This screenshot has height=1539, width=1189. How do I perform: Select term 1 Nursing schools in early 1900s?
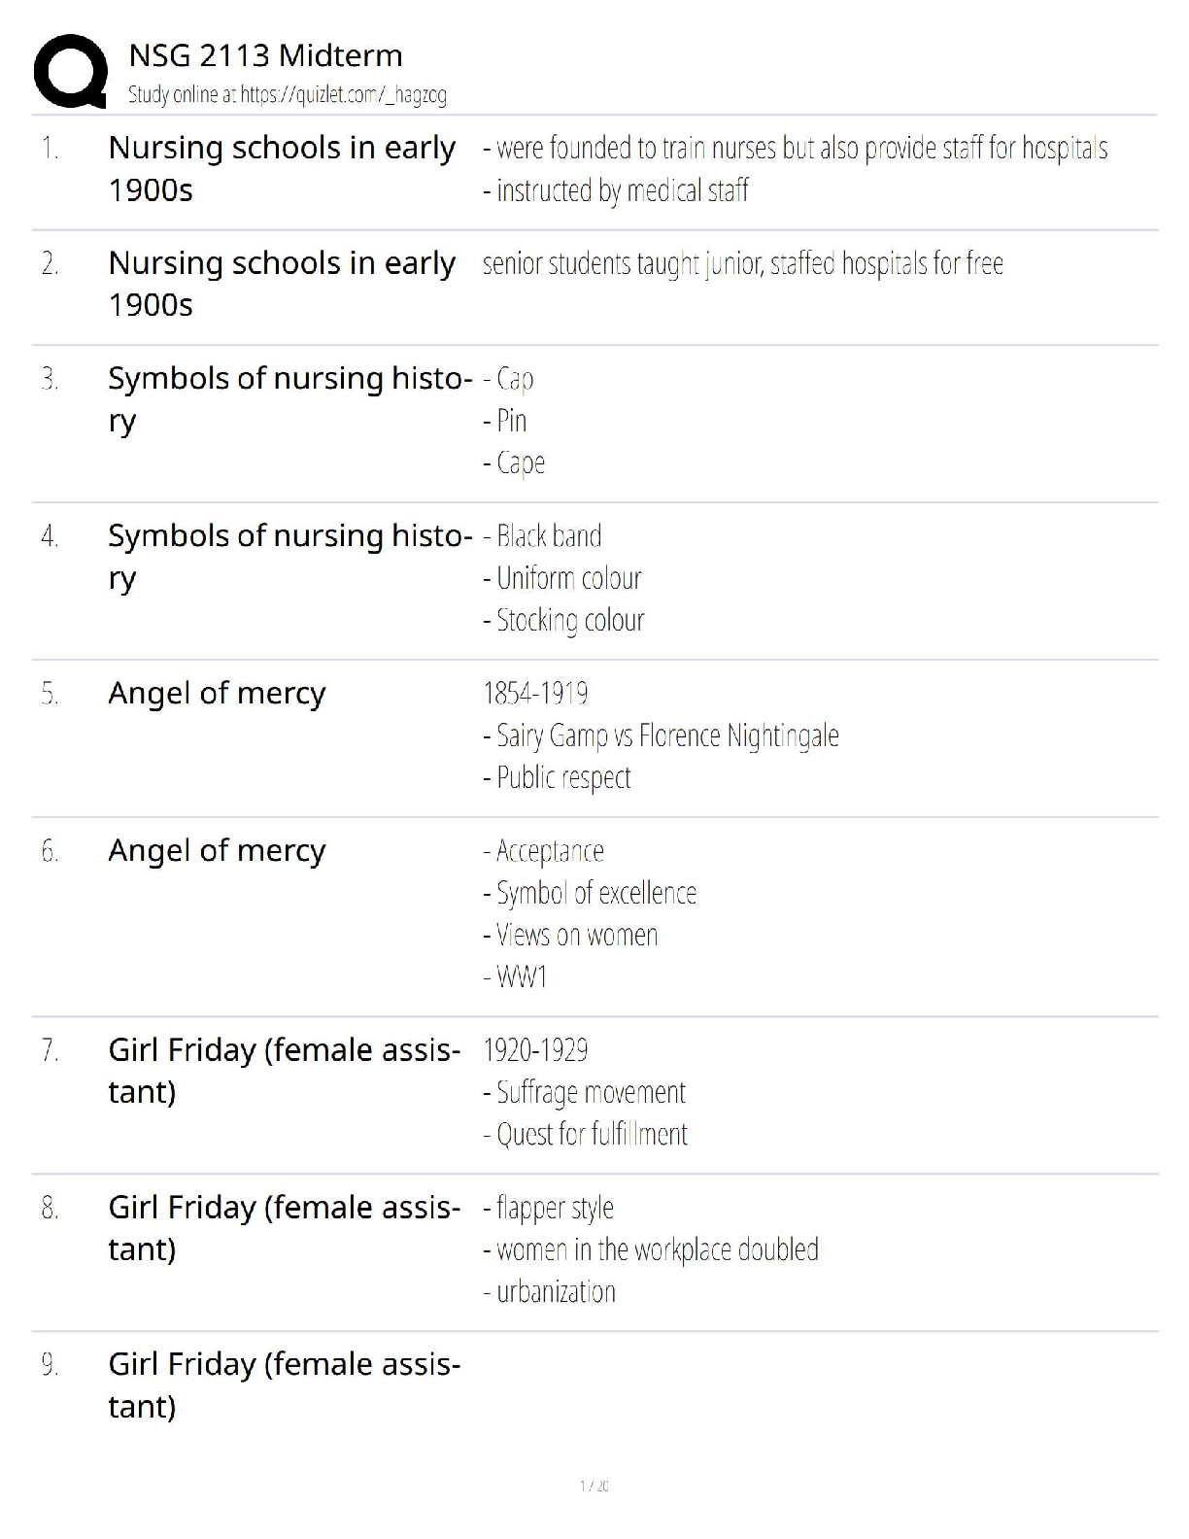pos(281,168)
